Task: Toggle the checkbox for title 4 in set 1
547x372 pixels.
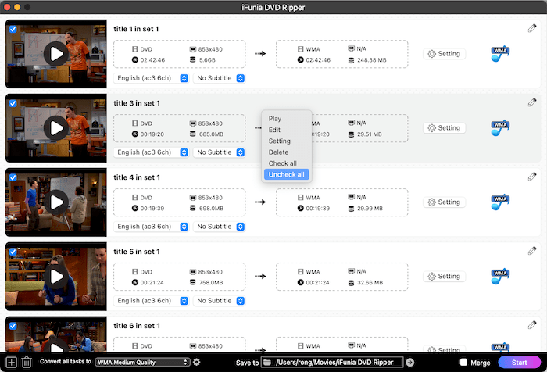Action: (13, 177)
